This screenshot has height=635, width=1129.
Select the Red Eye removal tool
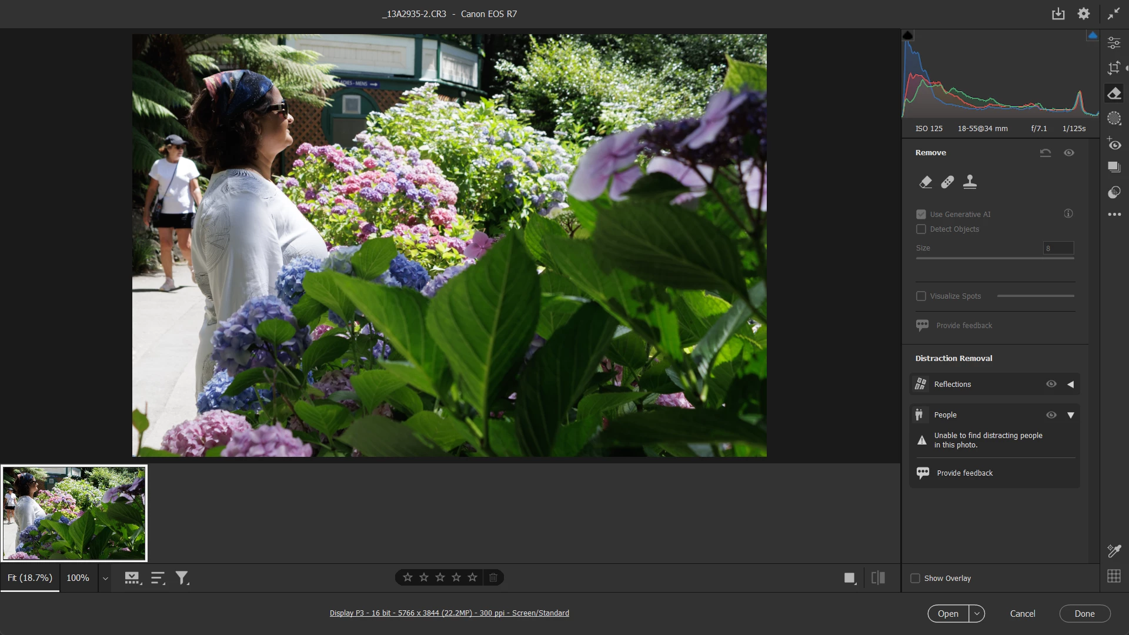tap(1114, 143)
